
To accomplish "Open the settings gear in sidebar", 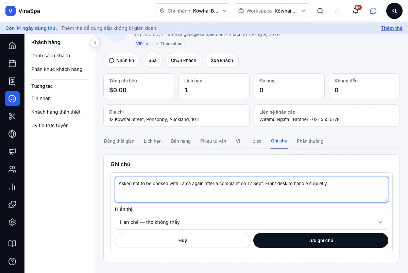I will point(12,222).
